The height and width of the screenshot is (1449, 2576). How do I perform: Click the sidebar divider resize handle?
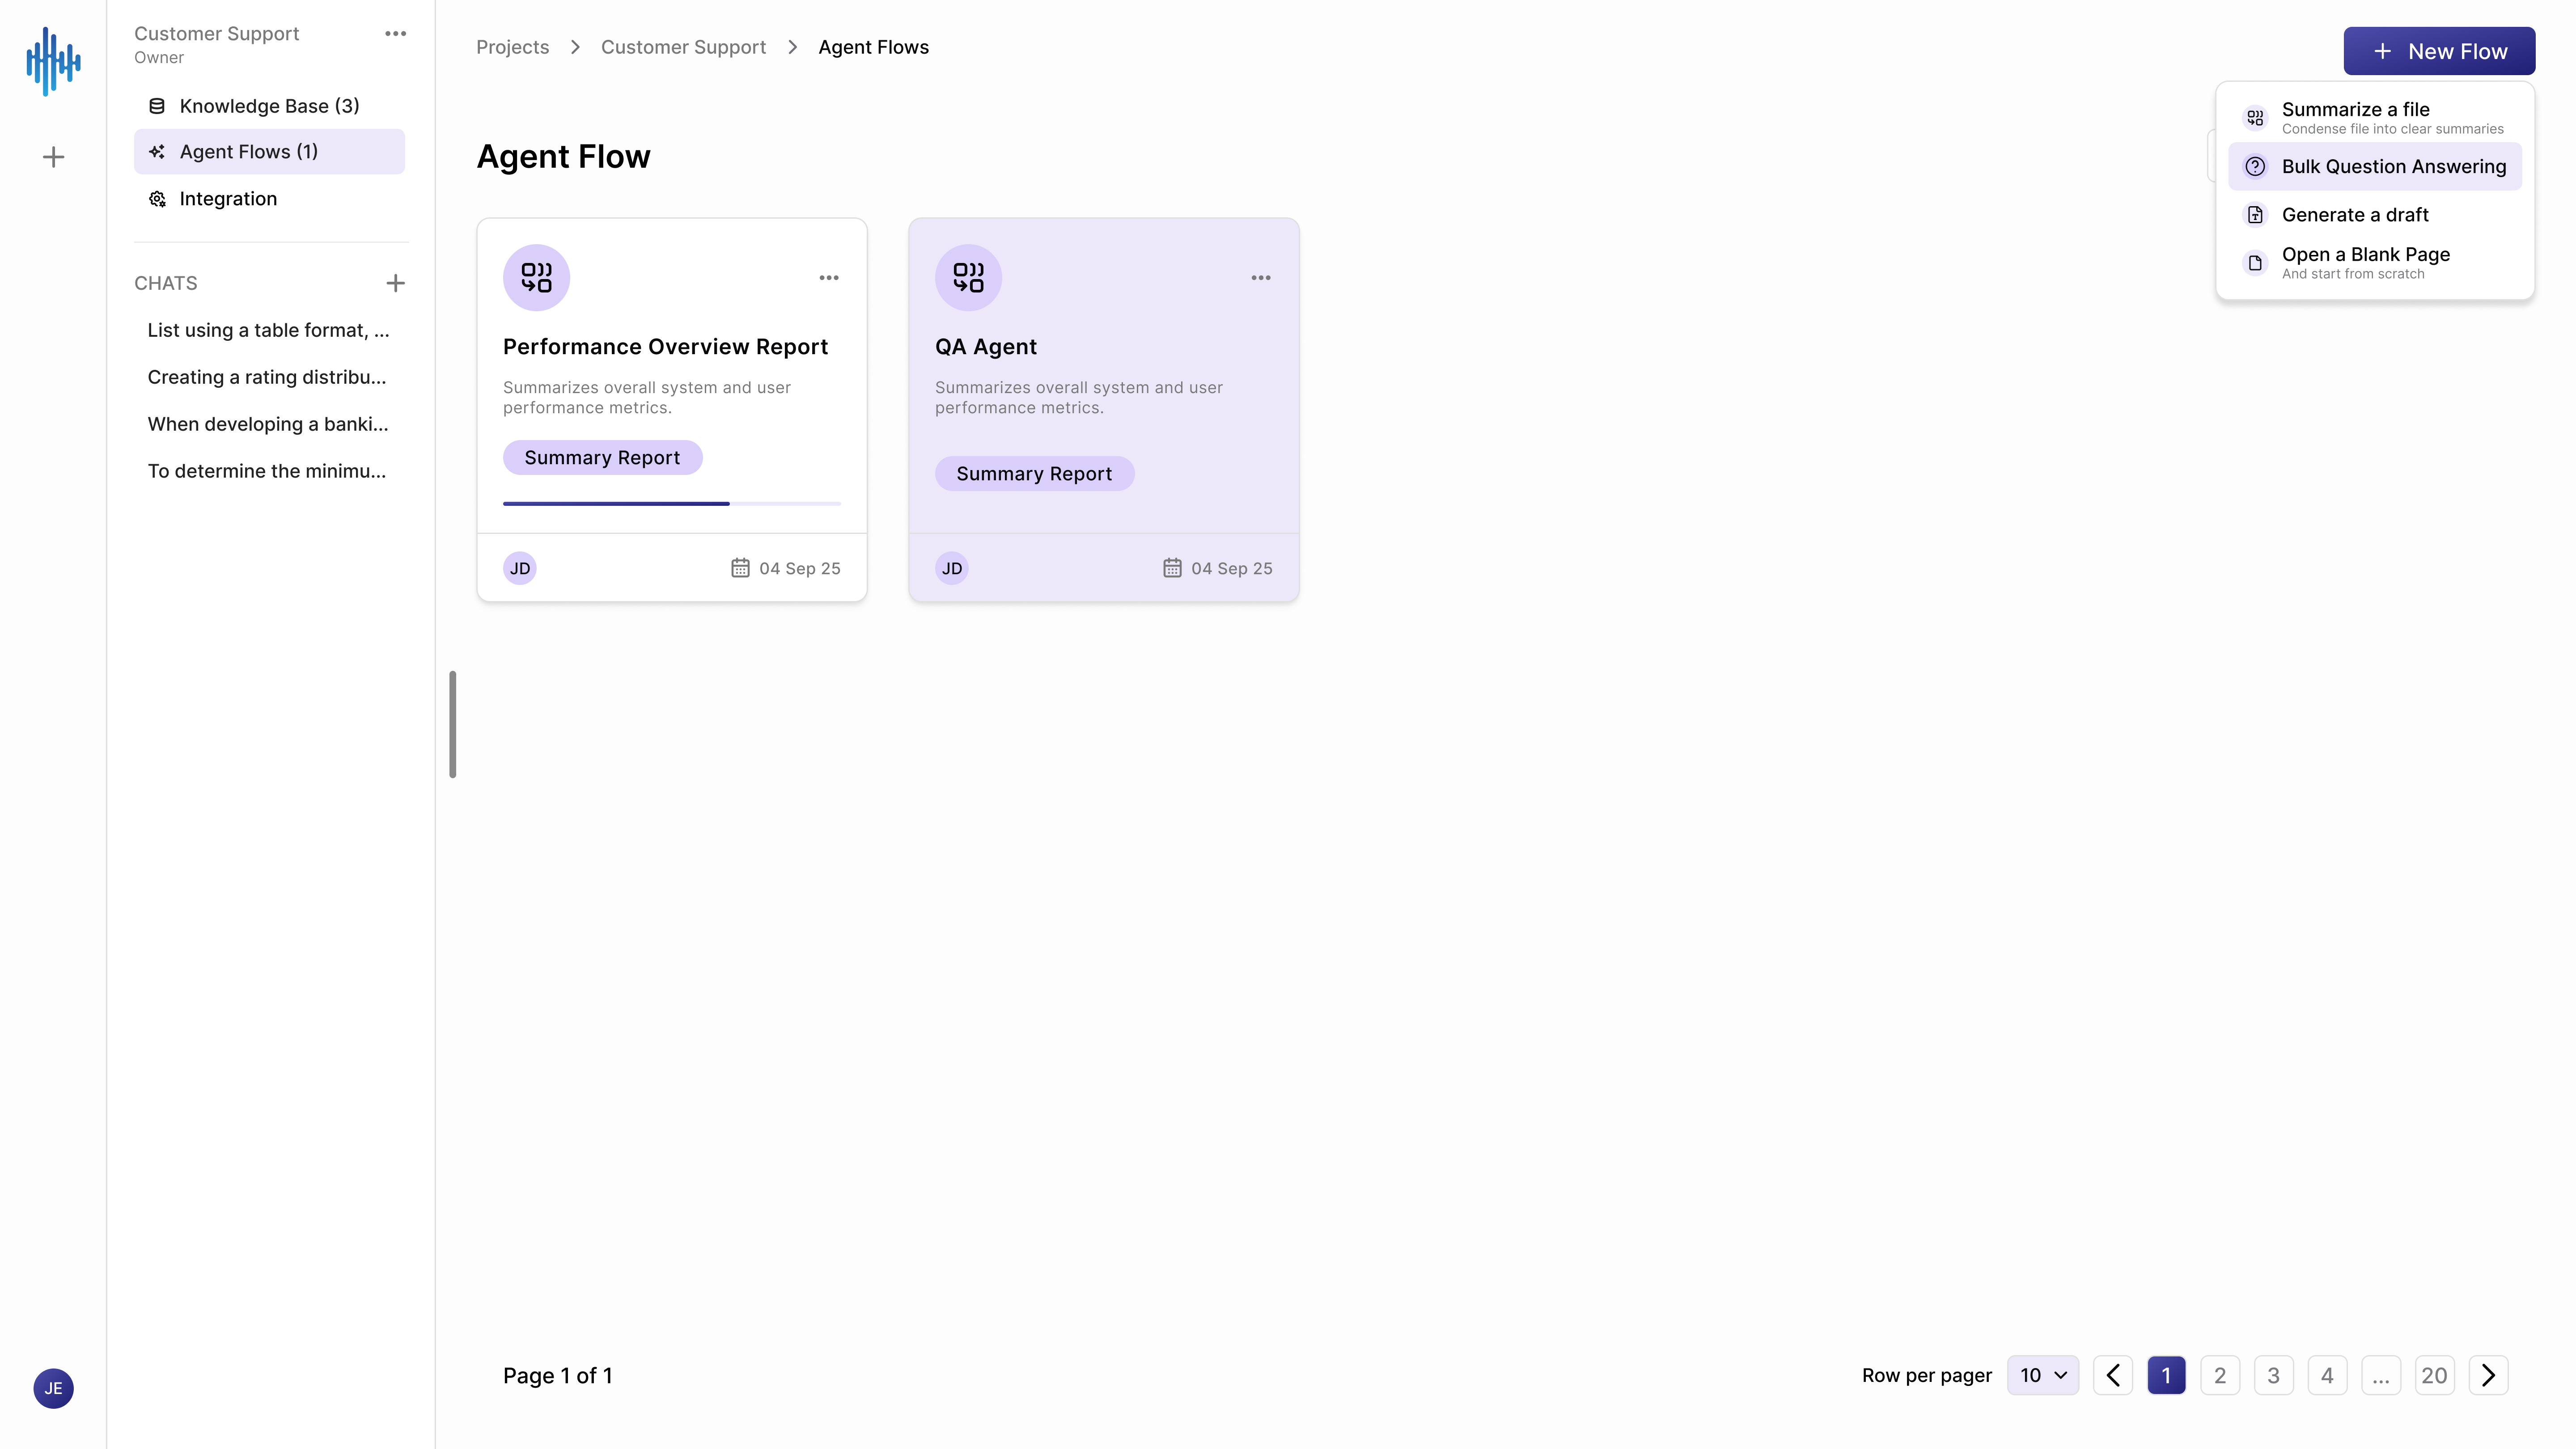[453, 724]
